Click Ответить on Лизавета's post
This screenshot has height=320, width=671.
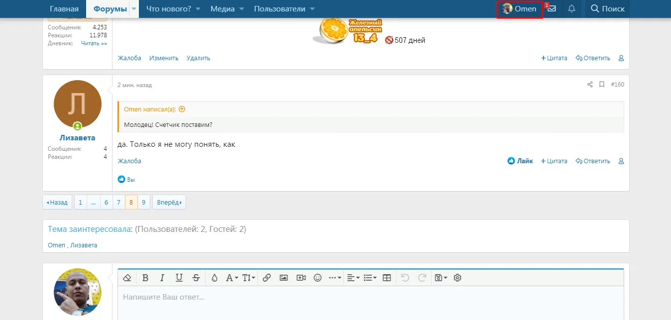[593, 161]
